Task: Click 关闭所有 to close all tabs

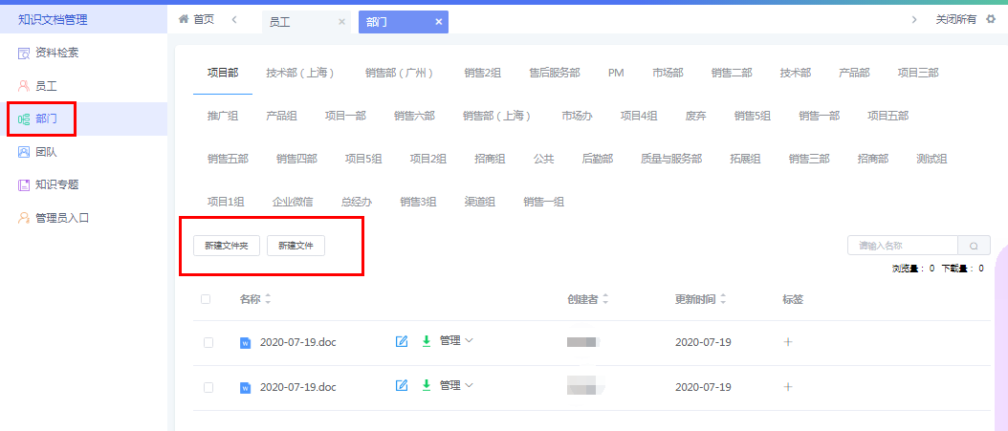Action: coord(955,20)
